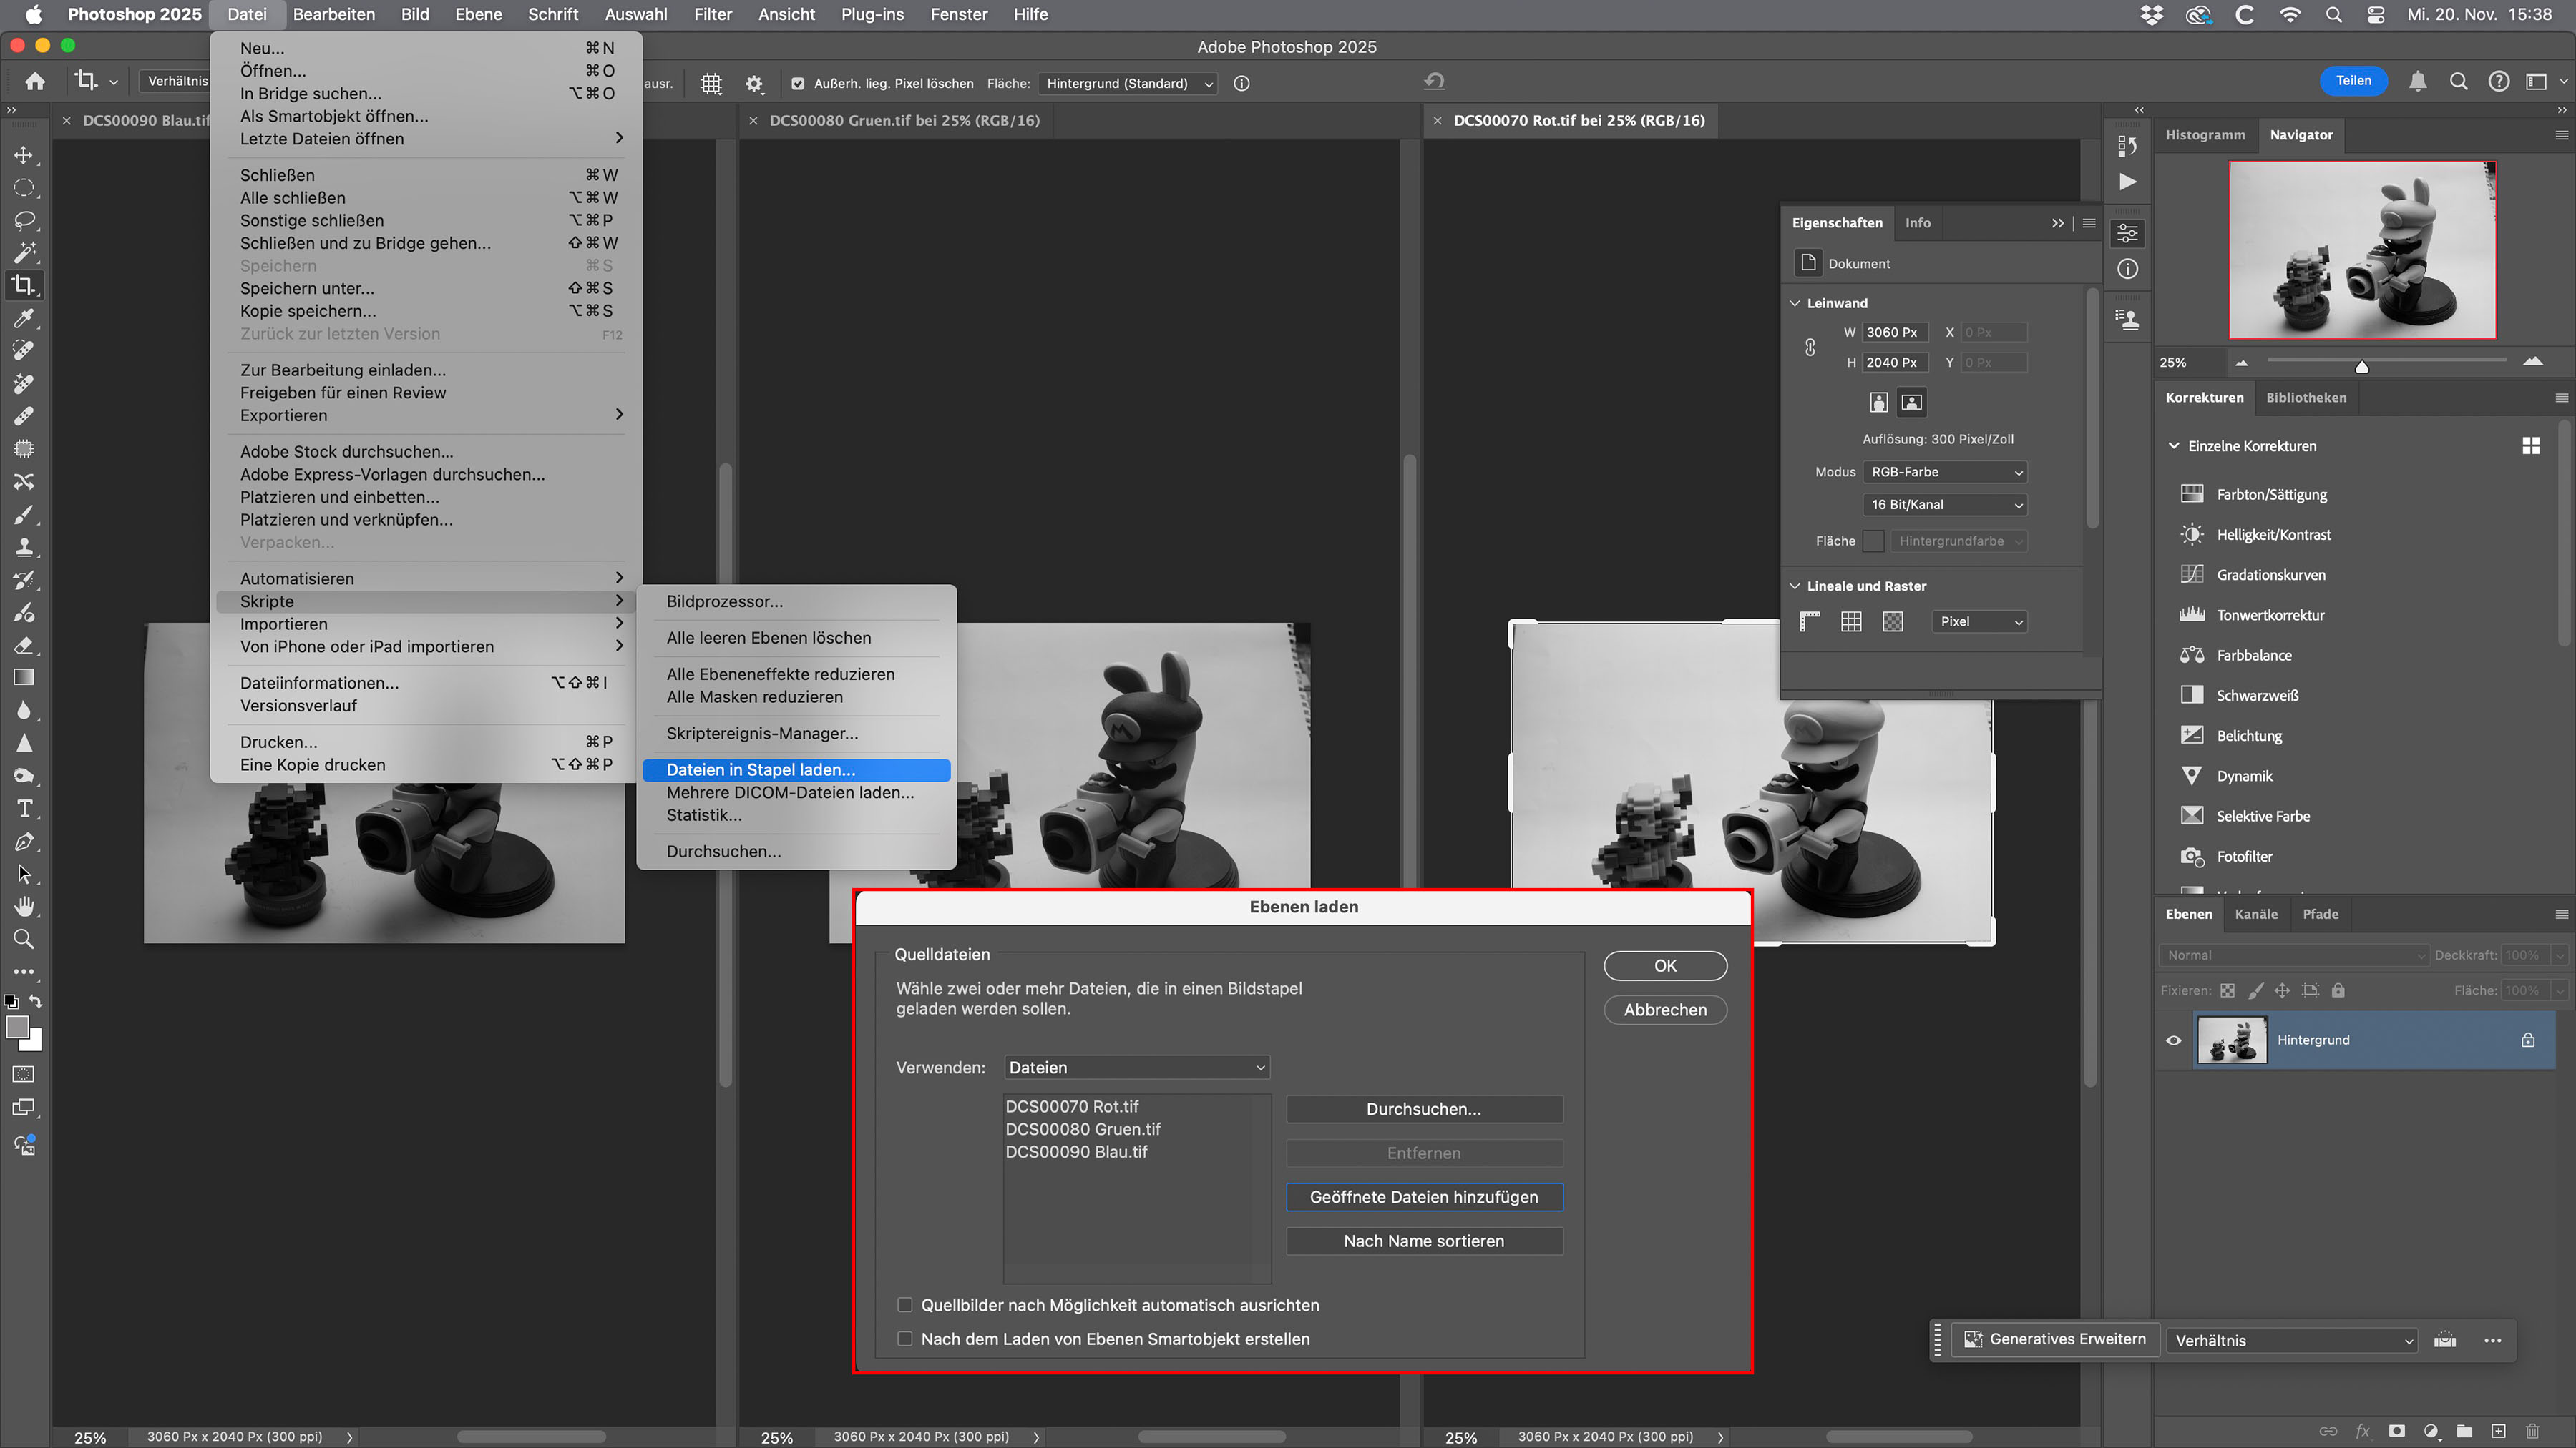Click the foreground color swatch

coord(17,1028)
